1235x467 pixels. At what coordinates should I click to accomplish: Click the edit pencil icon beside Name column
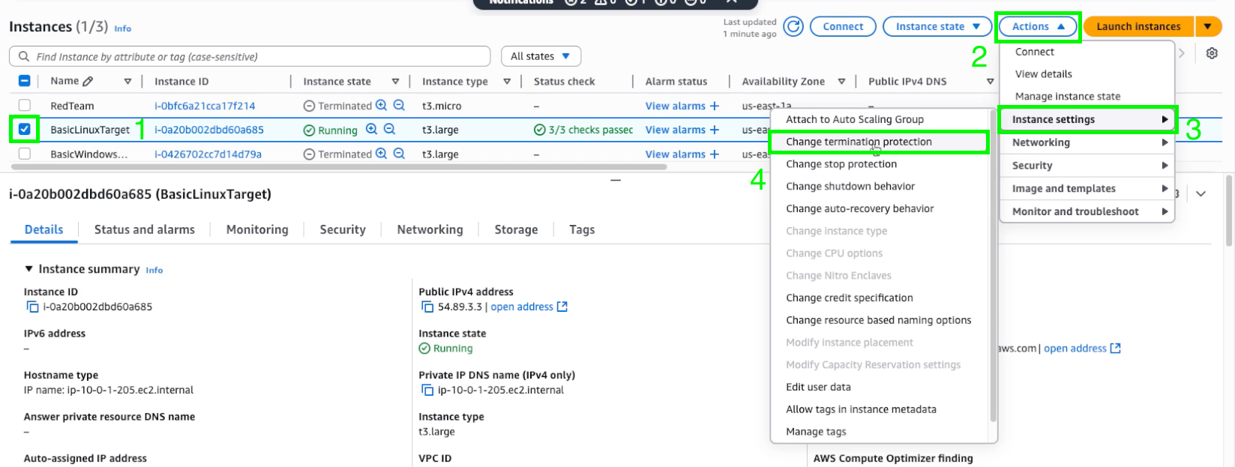pos(88,81)
